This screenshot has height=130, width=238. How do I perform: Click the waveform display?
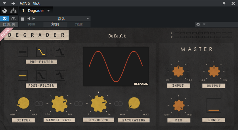point(116,66)
